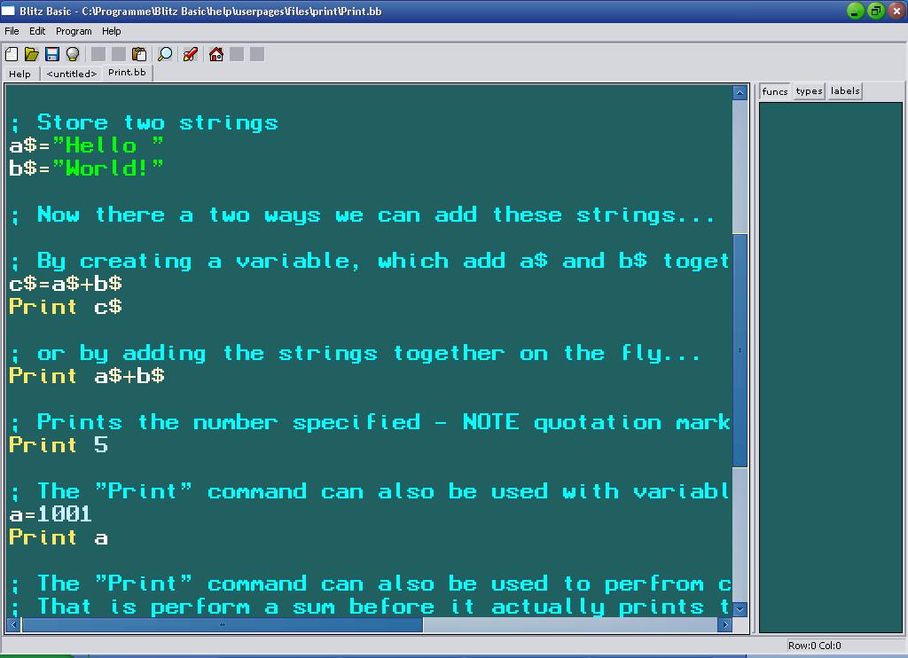The height and width of the screenshot is (658, 908).
Task: Open the File menu
Action: [x=12, y=31]
